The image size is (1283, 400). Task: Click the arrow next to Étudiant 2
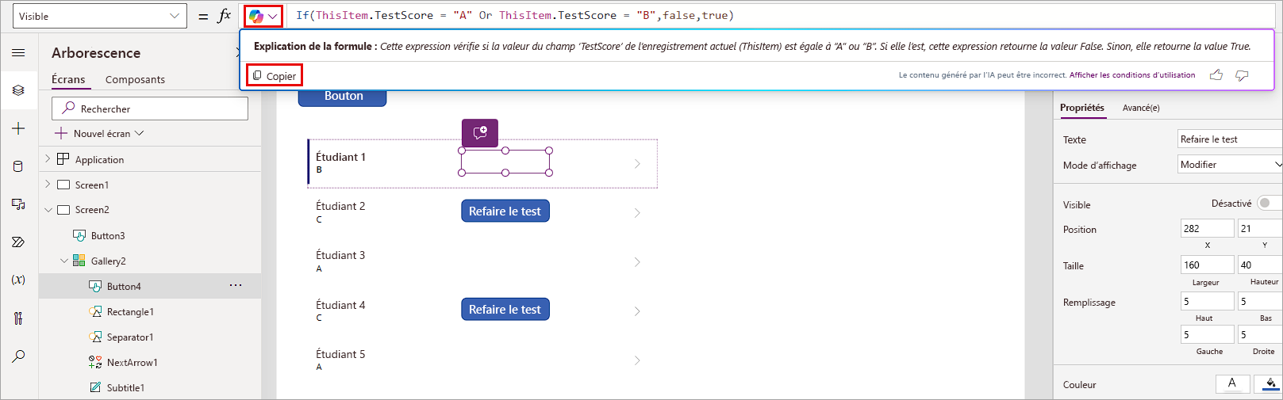[637, 213]
